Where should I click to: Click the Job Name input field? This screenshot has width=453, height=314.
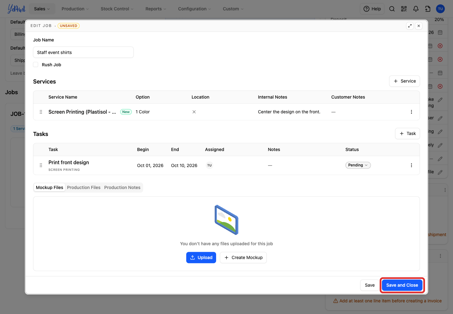[83, 52]
